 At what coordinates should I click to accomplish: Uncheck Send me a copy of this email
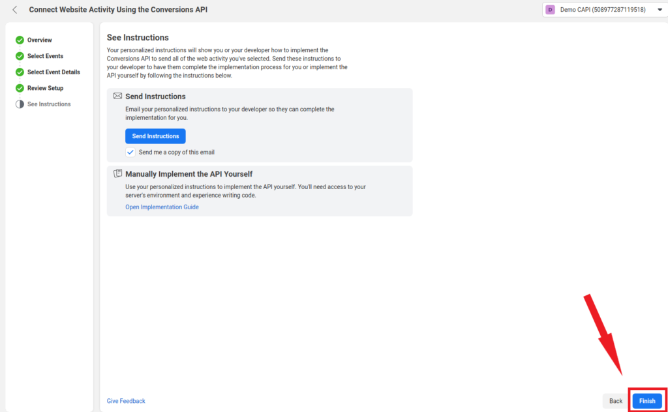130,153
